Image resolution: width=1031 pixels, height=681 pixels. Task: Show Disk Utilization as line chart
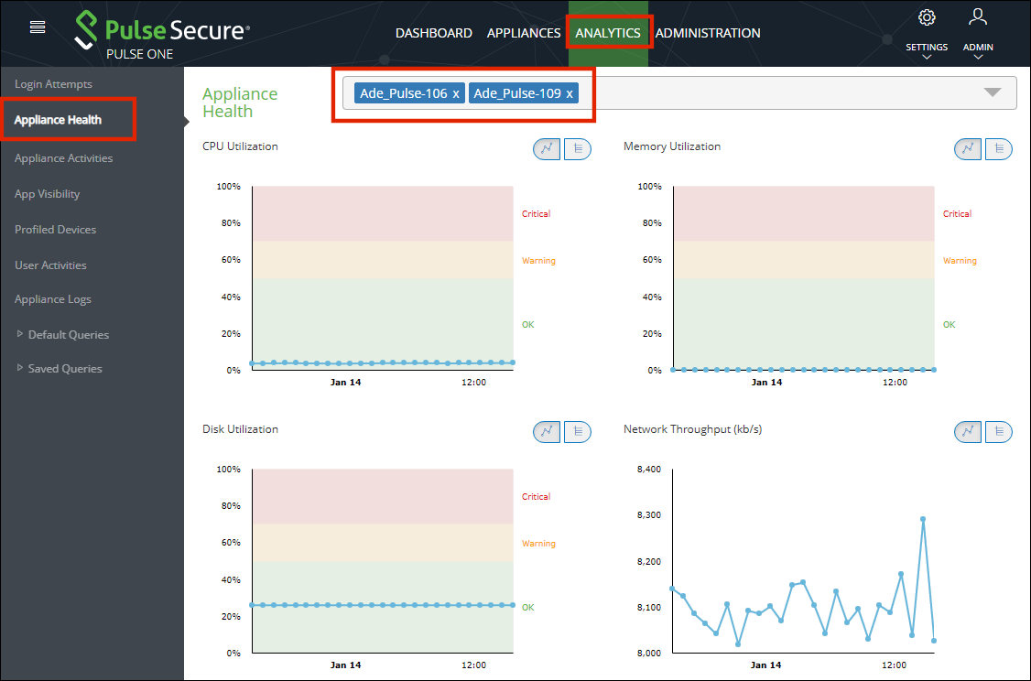click(548, 431)
